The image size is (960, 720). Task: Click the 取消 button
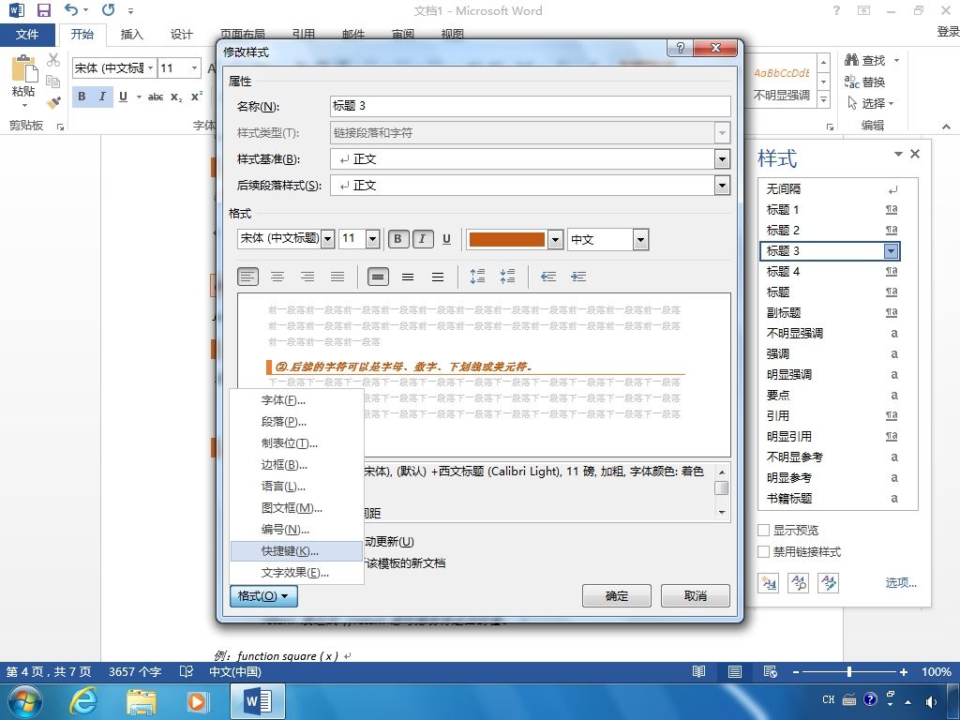point(696,595)
